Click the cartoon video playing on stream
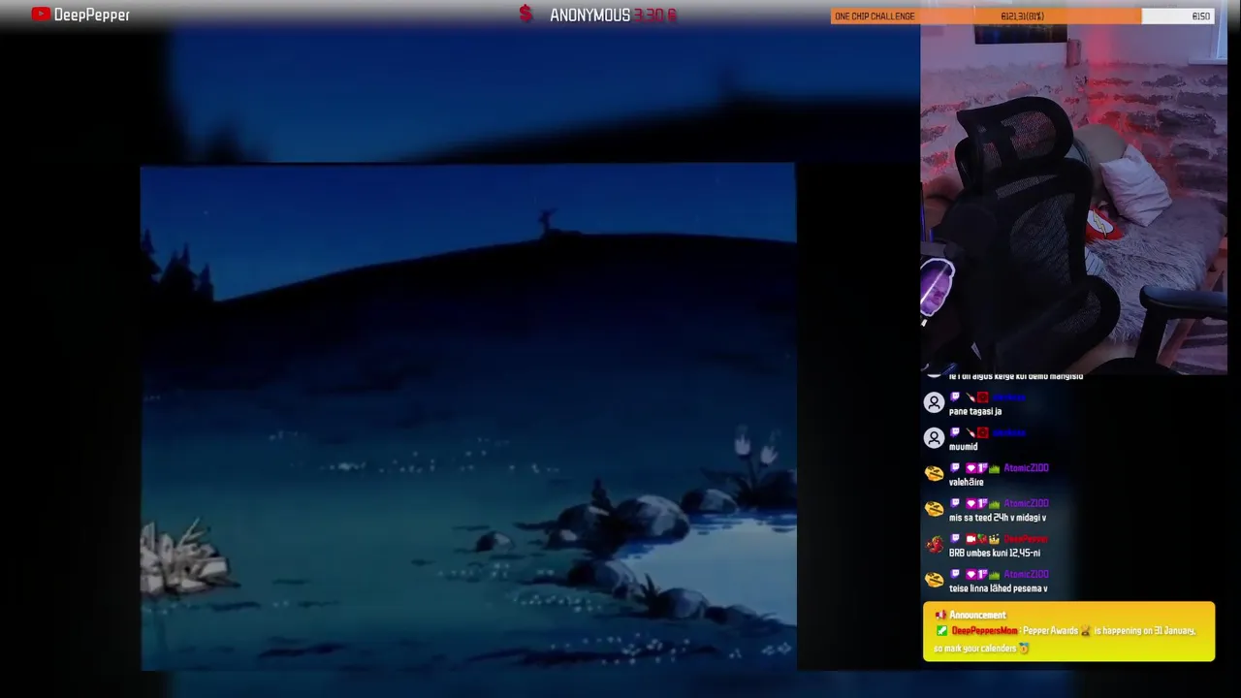 [x=468, y=417]
